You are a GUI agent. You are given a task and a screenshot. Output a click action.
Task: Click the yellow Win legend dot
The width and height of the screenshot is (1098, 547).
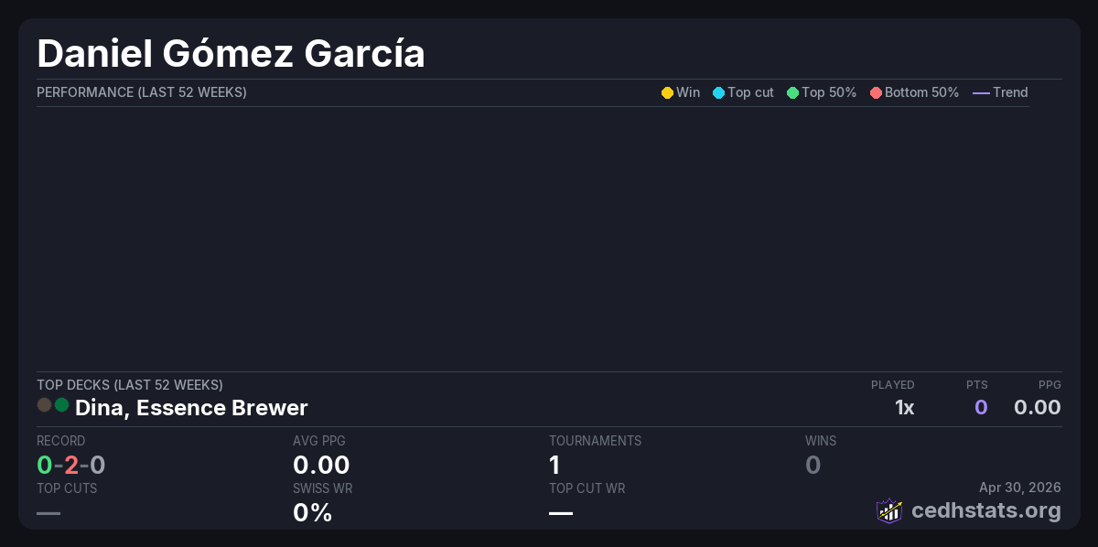tap(667, 92)
